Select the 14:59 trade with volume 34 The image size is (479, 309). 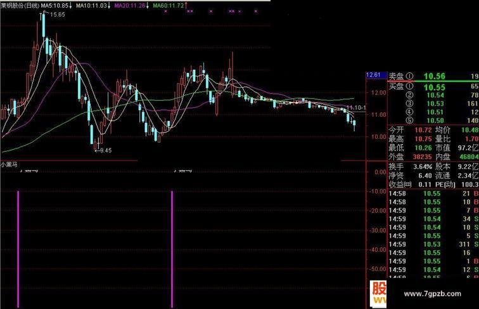[433, 219]
